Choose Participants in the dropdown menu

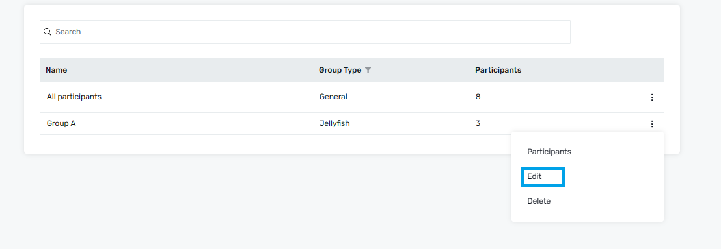coord(549,152)
